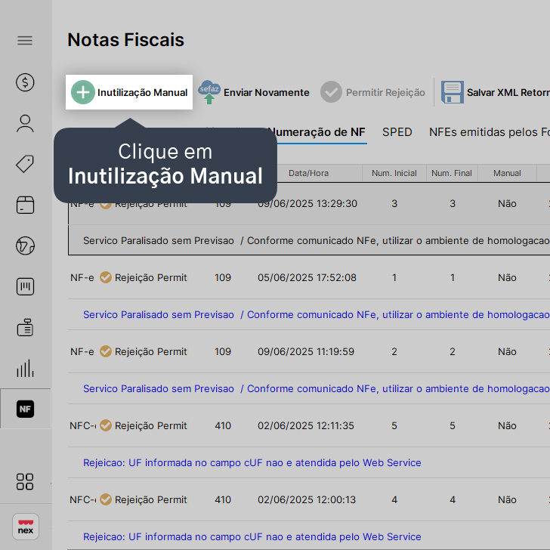The width and height of the screenshot is (550, 550).
Task: Open the price tag products icon
Action: point(25,164)
